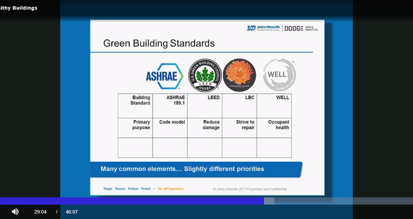Viewport: 413px width, 219px height.
Task: Click the gray buffered segment of the timeline
Action: (269, 201)
